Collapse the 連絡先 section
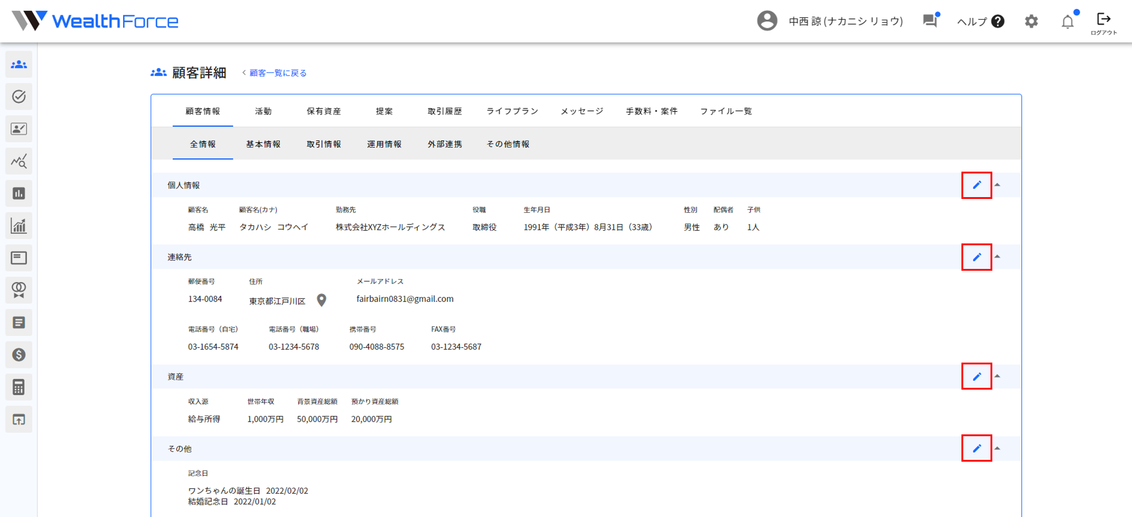This screenshot has width=1132, height=517. pyautogui.click(x=997, y=257)
